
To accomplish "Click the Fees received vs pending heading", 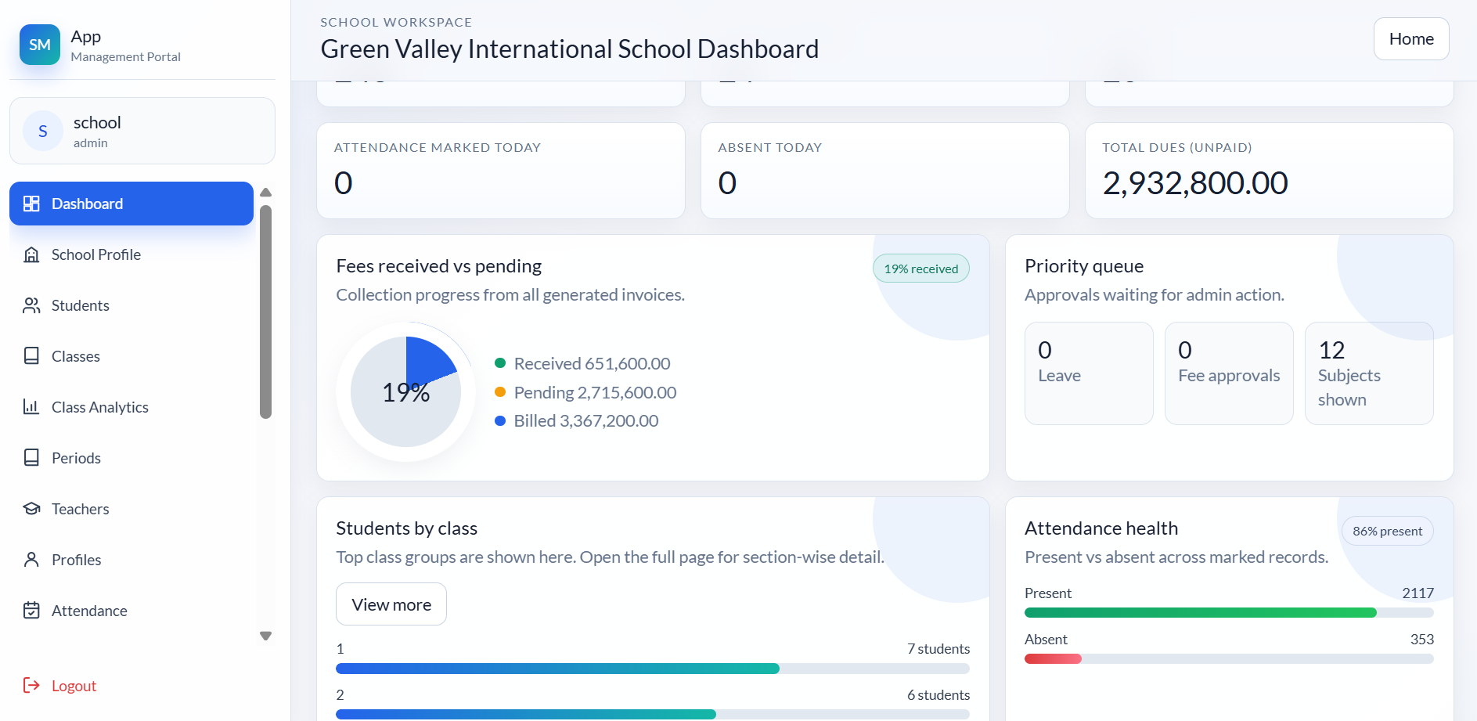I will (x=439, y=266).
